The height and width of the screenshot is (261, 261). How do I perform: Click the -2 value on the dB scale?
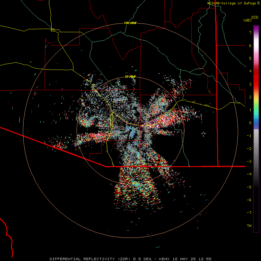(x=249, y=149)
